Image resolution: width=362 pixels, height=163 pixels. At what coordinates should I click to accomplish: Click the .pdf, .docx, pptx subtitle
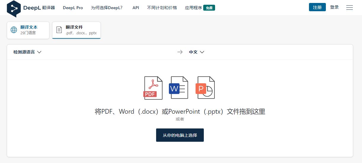(81, 33)
